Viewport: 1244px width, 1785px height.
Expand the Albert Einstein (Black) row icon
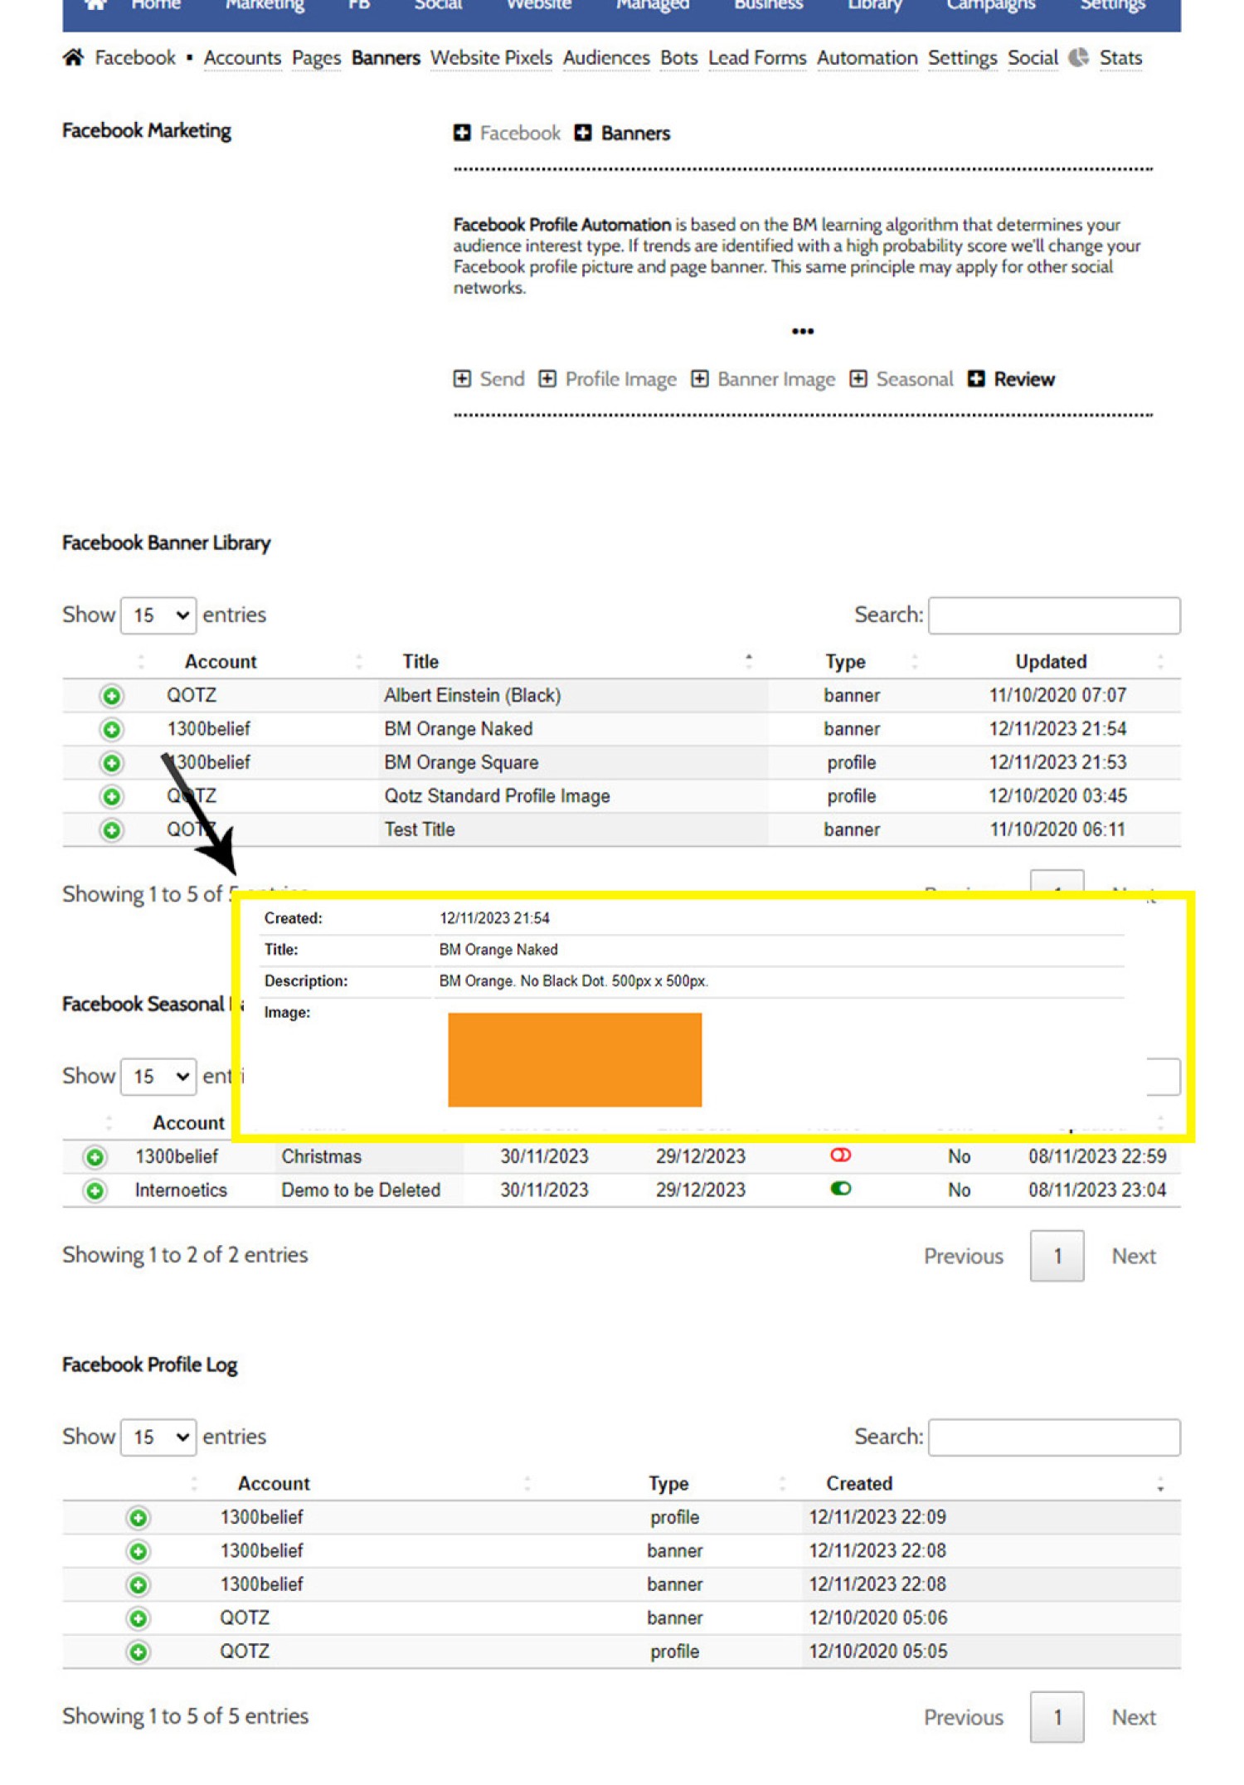tap(111, 695)
